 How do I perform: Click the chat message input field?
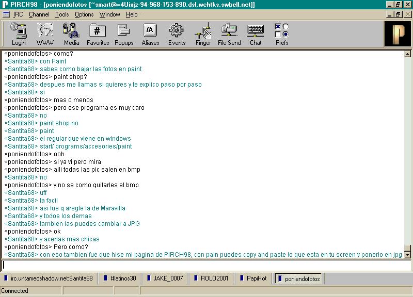[206, 265]
